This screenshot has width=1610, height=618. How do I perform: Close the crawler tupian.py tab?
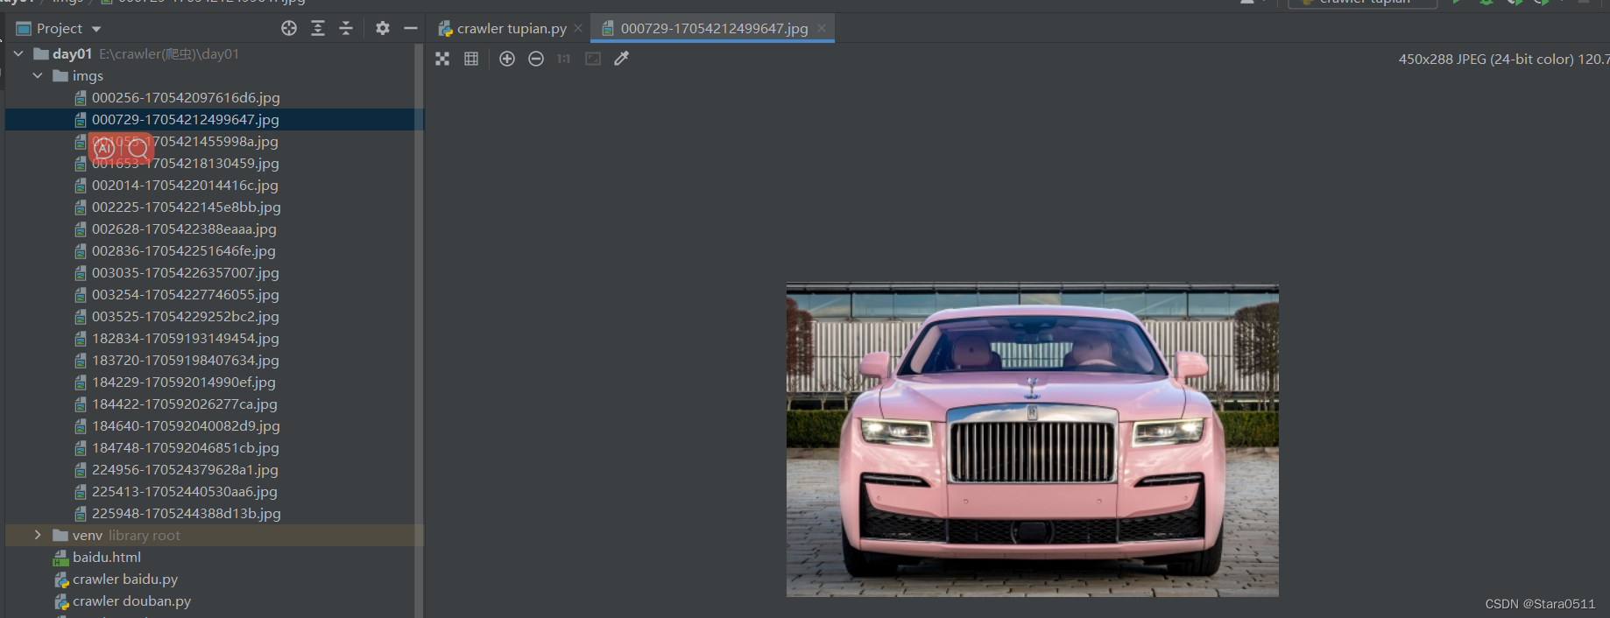pos(578,29)
